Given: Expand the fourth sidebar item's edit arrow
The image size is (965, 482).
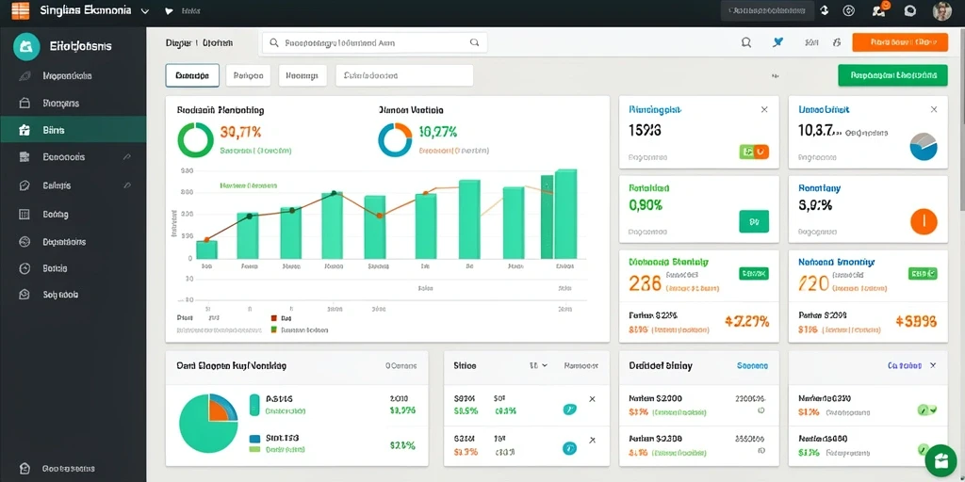Looking at the screenshot, I should (x=127, y=157).
